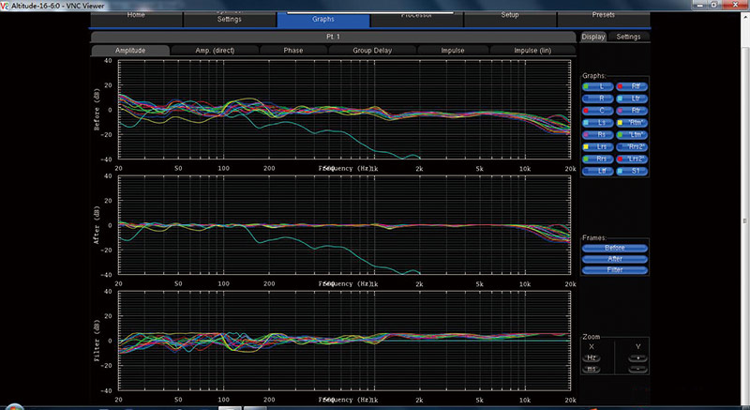Zoom in on Y axis with plus
The image size is (750, 410).
[x=638, y=357]
